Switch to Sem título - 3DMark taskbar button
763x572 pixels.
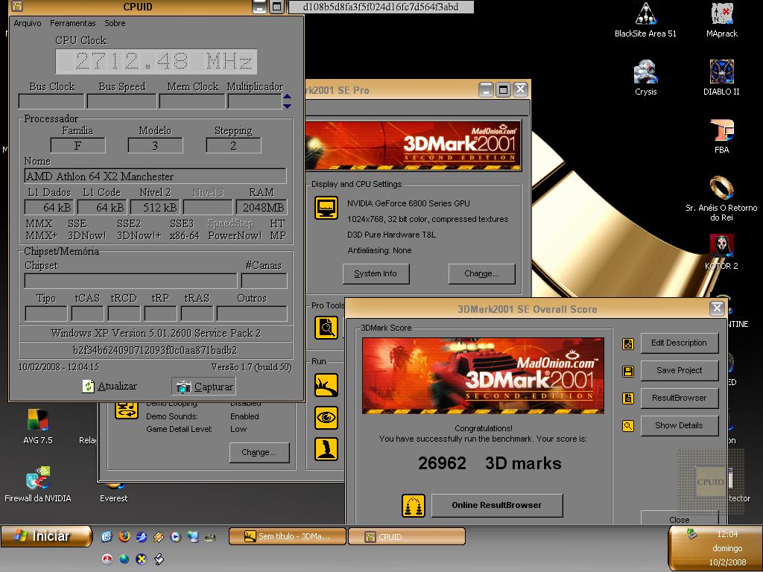288,536
